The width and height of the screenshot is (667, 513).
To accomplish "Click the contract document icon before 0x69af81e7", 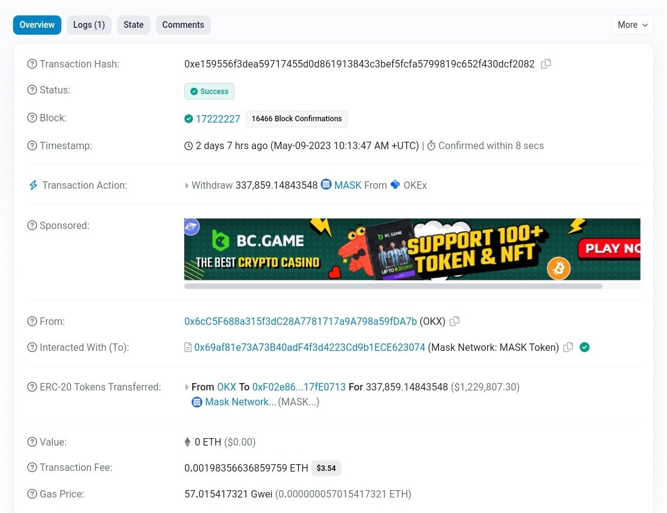I will 187,347.
